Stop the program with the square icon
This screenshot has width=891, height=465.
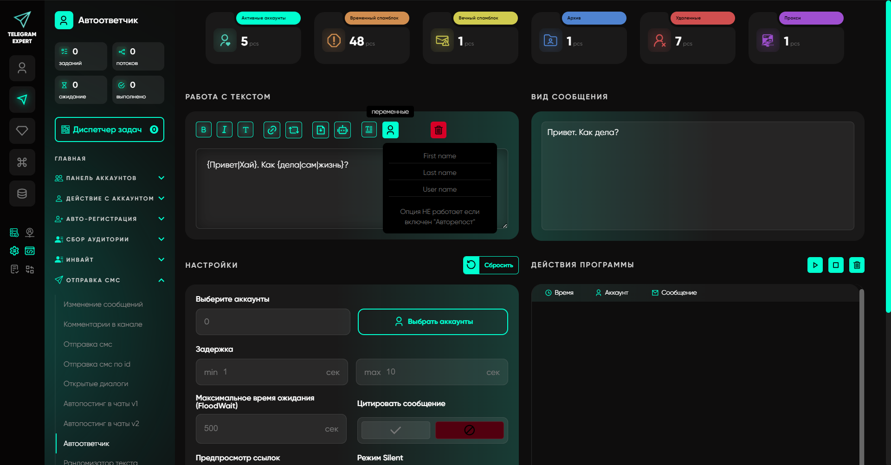[836, 265]
